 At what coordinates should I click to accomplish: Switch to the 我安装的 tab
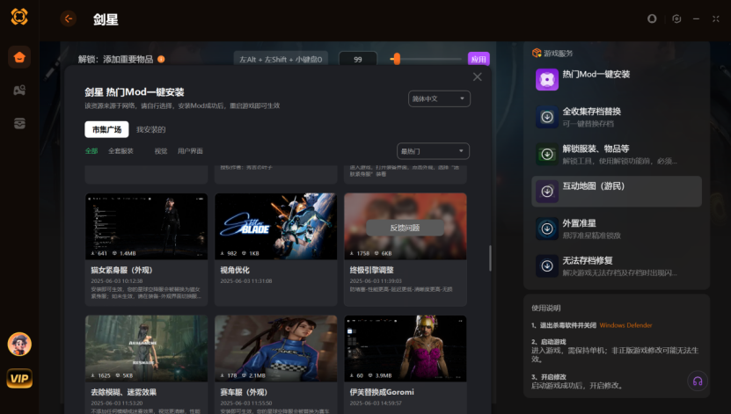click(x=150, y=129)
